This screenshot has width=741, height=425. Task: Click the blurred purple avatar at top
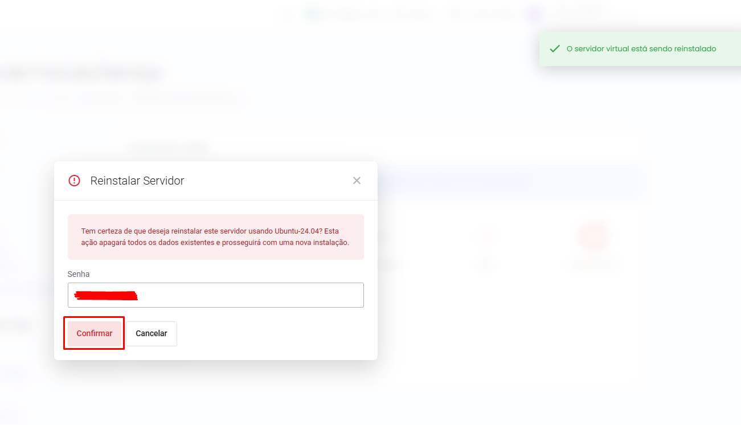click(534, 14)
